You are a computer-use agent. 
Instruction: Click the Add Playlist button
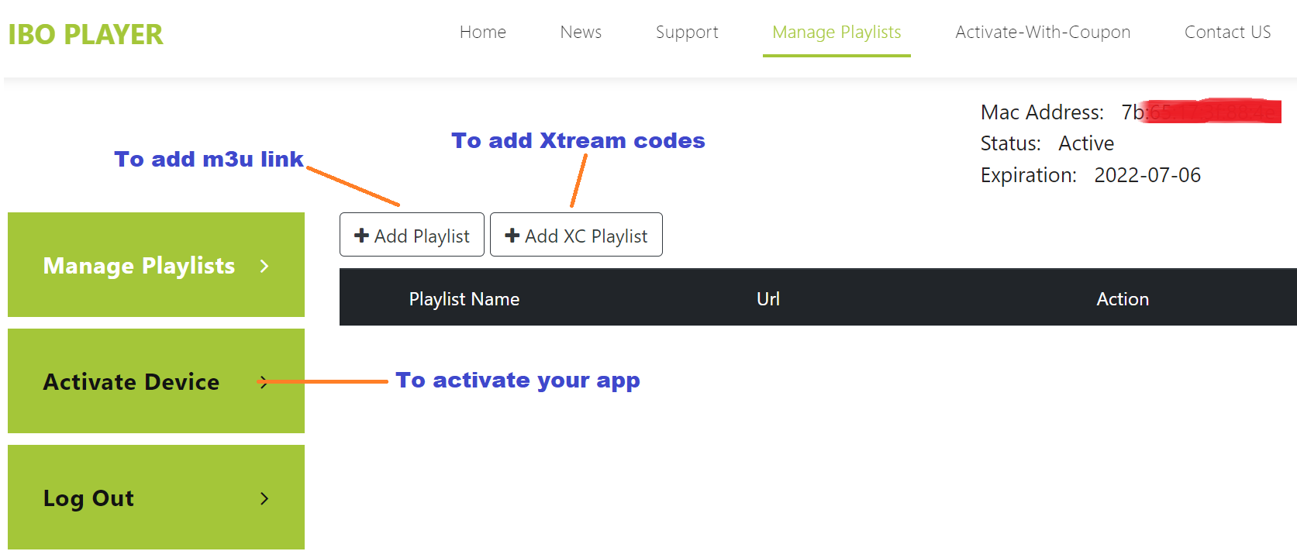[x=412, y=235]
